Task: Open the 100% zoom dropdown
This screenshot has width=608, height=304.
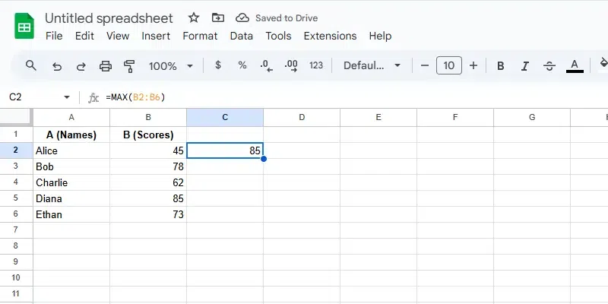Action: [x=171, y=66]
